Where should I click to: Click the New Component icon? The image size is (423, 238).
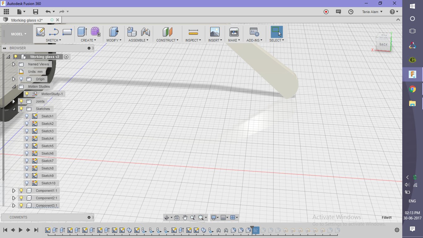pyautogui.click(x=132, y=32)
